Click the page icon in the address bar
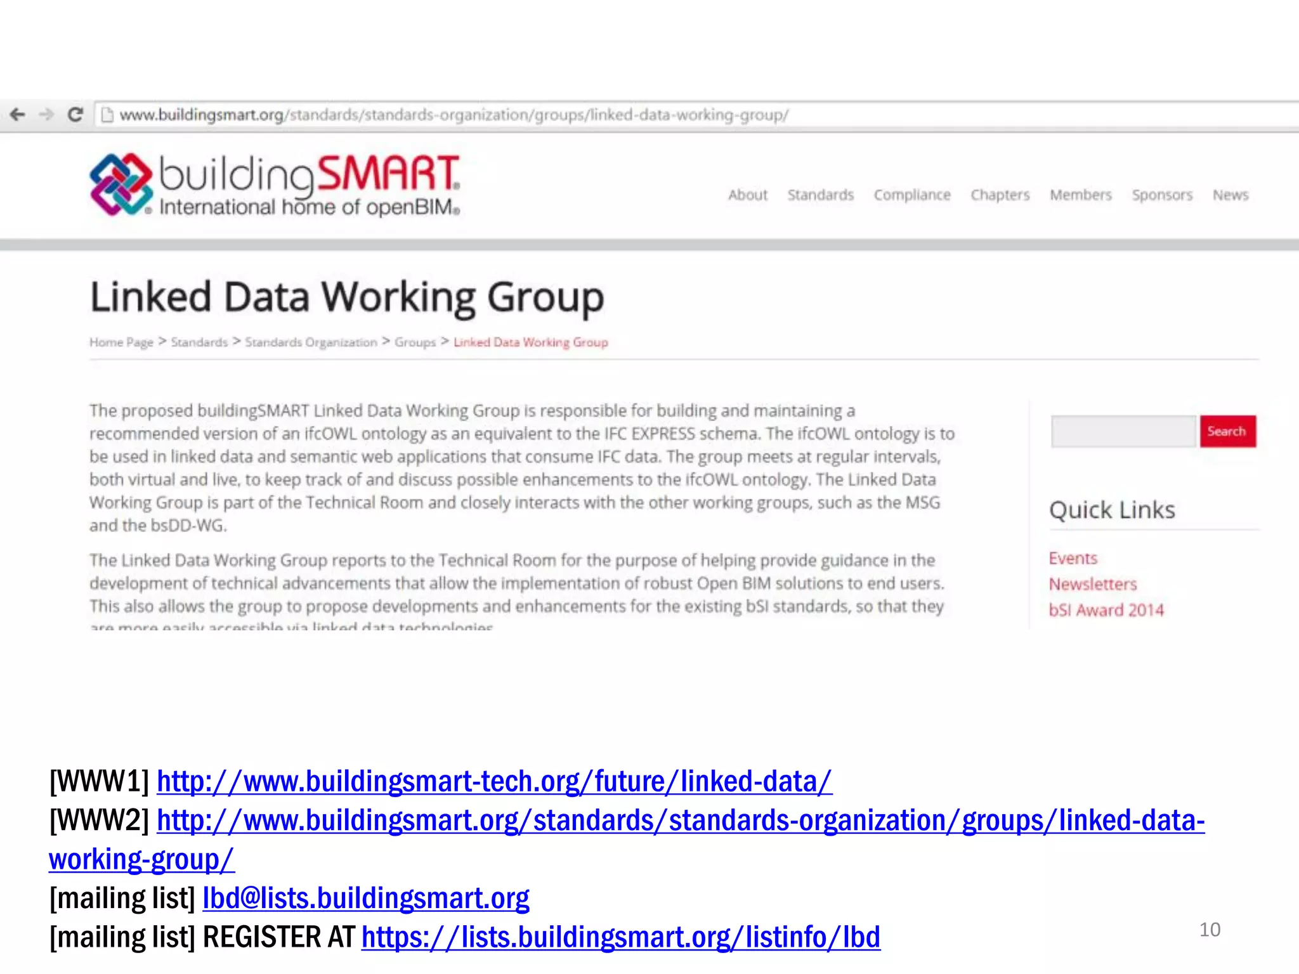The height and width of the screenshot is (974, 1299). (x=107, y=115)
